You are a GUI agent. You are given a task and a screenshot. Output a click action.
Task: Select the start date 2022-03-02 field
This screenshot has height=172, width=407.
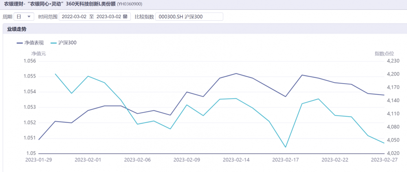(x=74, y=17)
